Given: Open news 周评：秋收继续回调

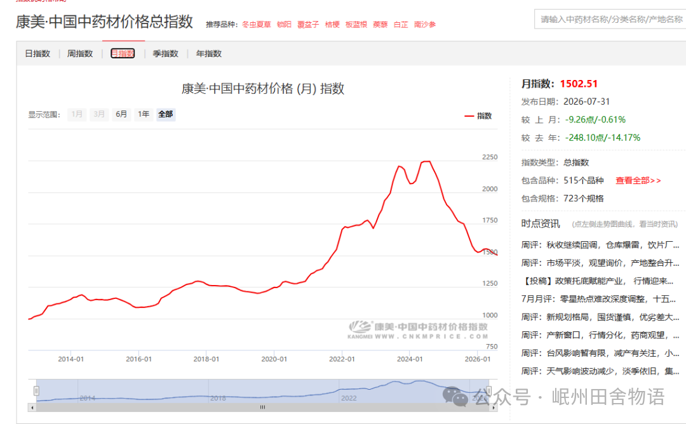Looking at the screenshot, I should pos(600,245).
